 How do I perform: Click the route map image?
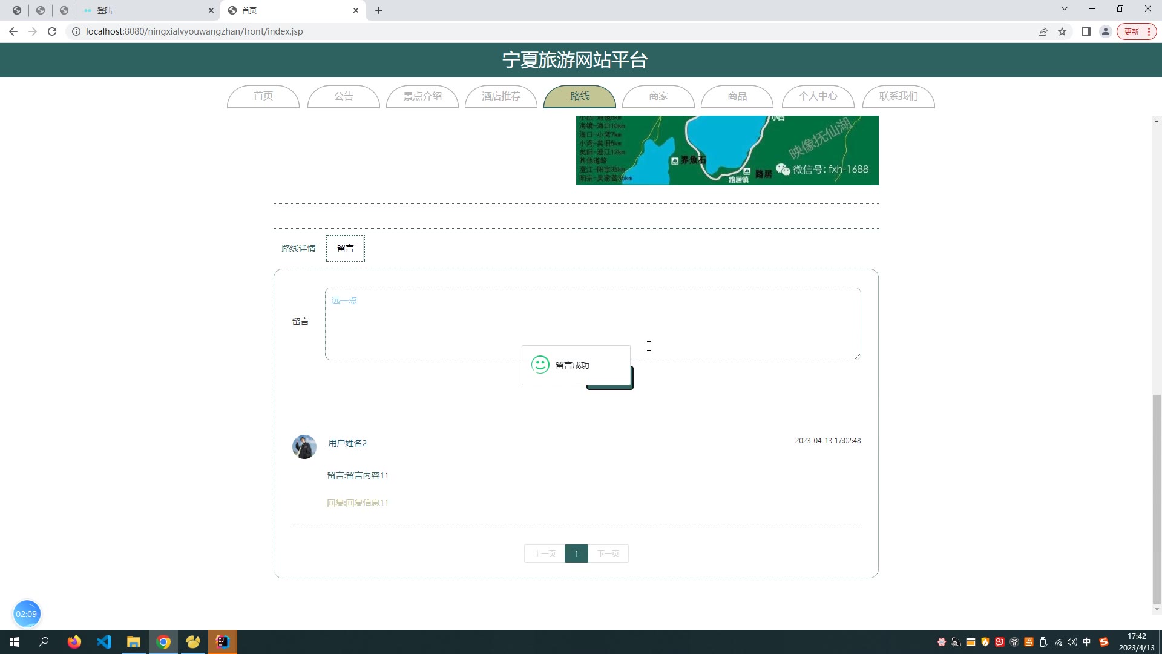[727, 150]
